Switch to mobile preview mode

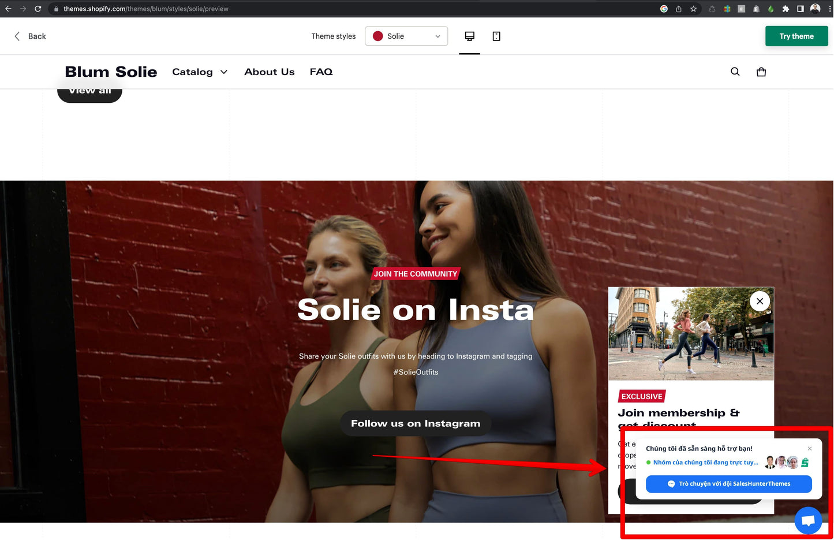pos(496,36)
